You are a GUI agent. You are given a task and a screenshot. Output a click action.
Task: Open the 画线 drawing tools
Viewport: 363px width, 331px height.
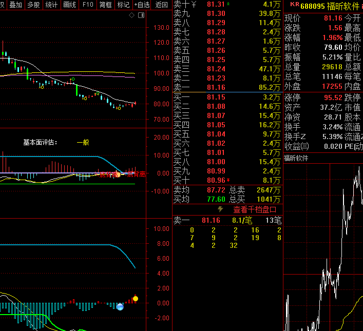click(69, 5)
